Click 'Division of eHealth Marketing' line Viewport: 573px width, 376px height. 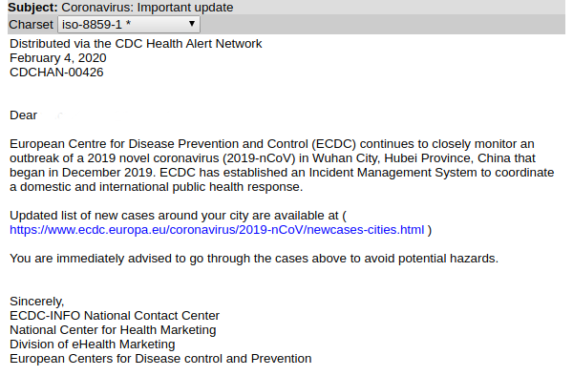tap(92, 345)
